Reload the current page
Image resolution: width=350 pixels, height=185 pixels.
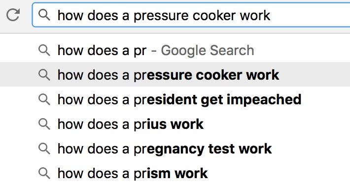[x=13, y=15]
